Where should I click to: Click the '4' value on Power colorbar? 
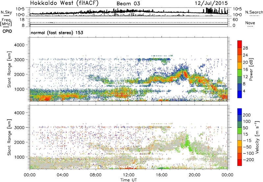(x=244, y=91)
